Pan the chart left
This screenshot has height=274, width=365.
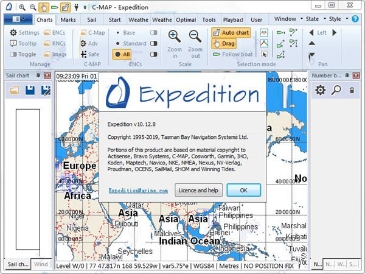(x=311, y=33)
